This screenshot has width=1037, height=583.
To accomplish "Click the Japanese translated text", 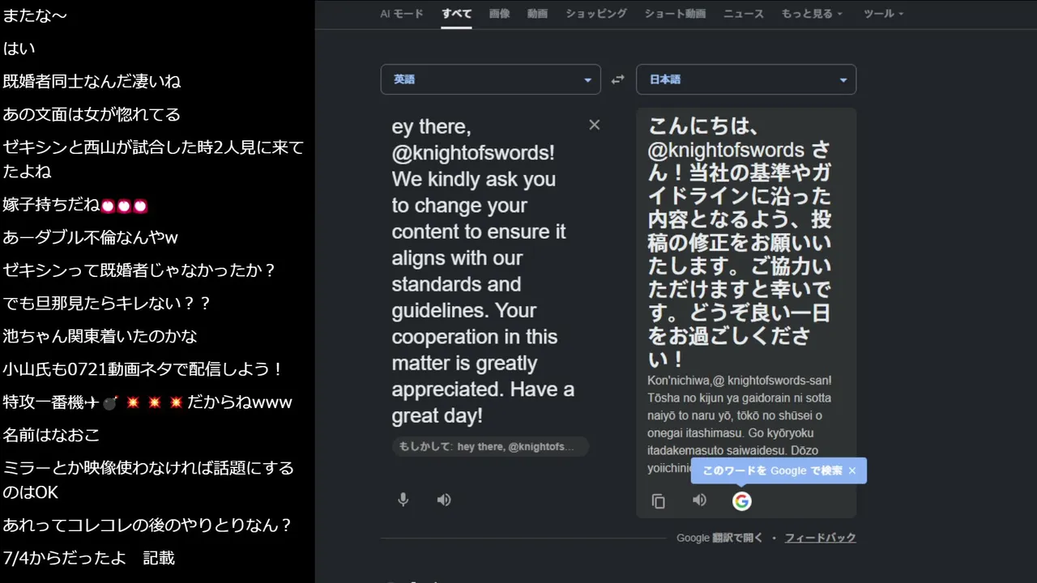I will [739, 241].
